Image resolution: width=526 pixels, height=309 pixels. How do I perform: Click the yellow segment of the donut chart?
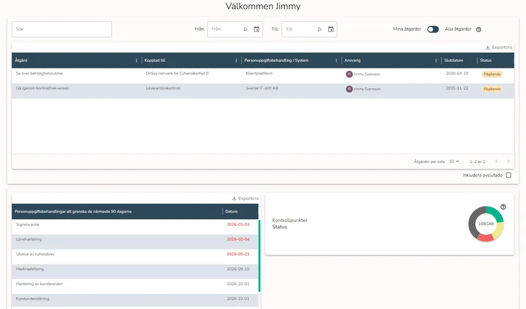click(499, 230)
